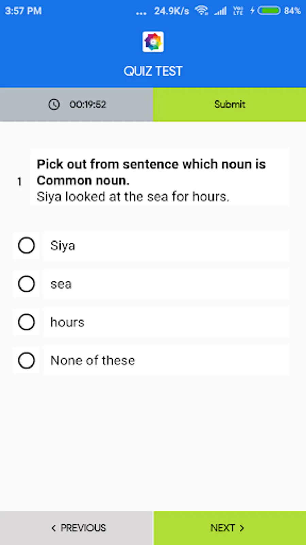Viewport: 306px width, 545px height.
Task: Click the NEXT right chevron arrow
Action: click(x=242, y=528)
